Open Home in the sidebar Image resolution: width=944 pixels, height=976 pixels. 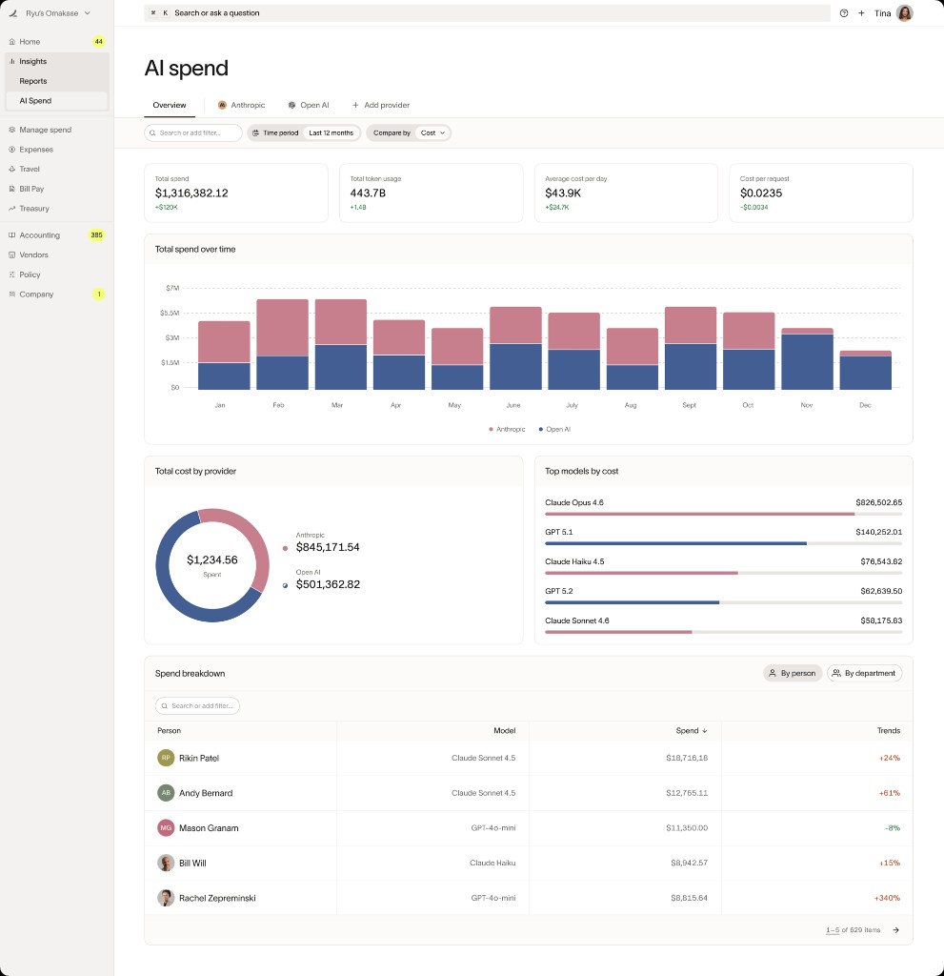coord(30,42)
